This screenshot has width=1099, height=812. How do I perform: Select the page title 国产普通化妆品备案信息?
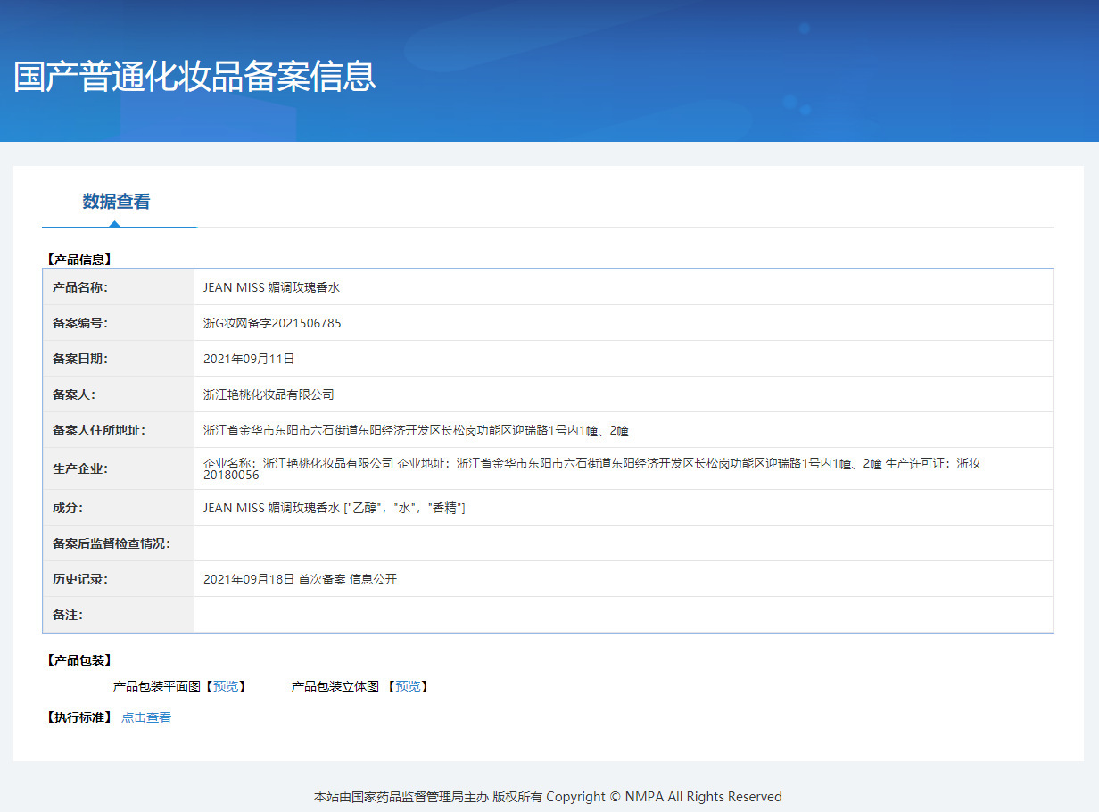tap(194, 79)
